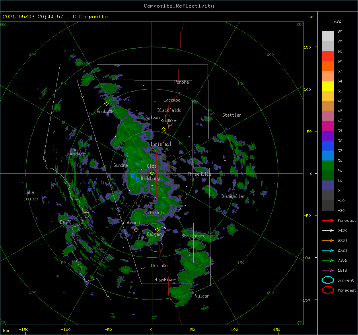This screenshot has width=358, height=335.
Task: Click the white 04DK arrow in legend
Action: click(x=328, y=231)
